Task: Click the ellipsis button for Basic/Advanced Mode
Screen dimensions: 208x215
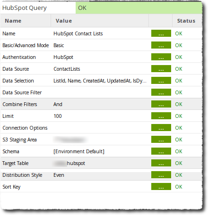Action: (x=161, y=45)
